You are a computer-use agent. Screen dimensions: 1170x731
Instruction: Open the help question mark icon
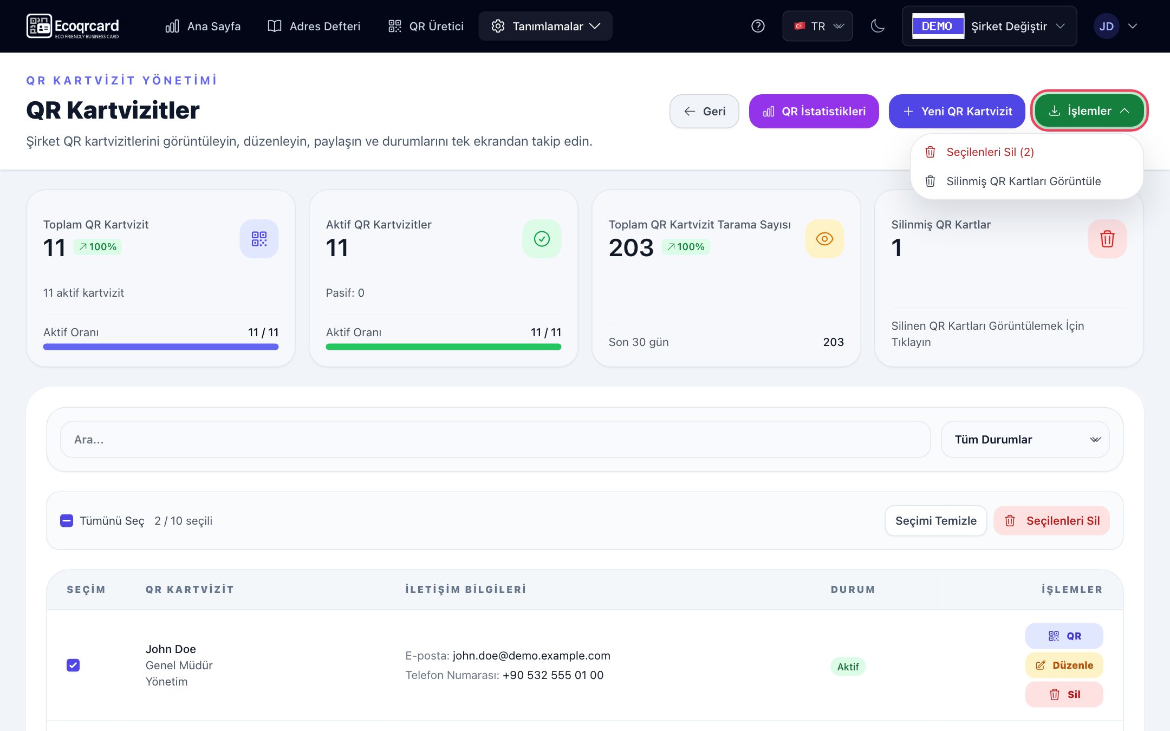tap(758, 26)
